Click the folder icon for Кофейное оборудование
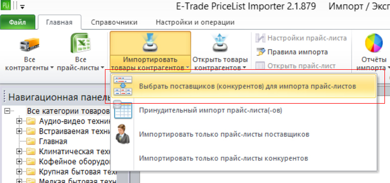The width and height of the screenshot is (390, 183). [31, 162]
